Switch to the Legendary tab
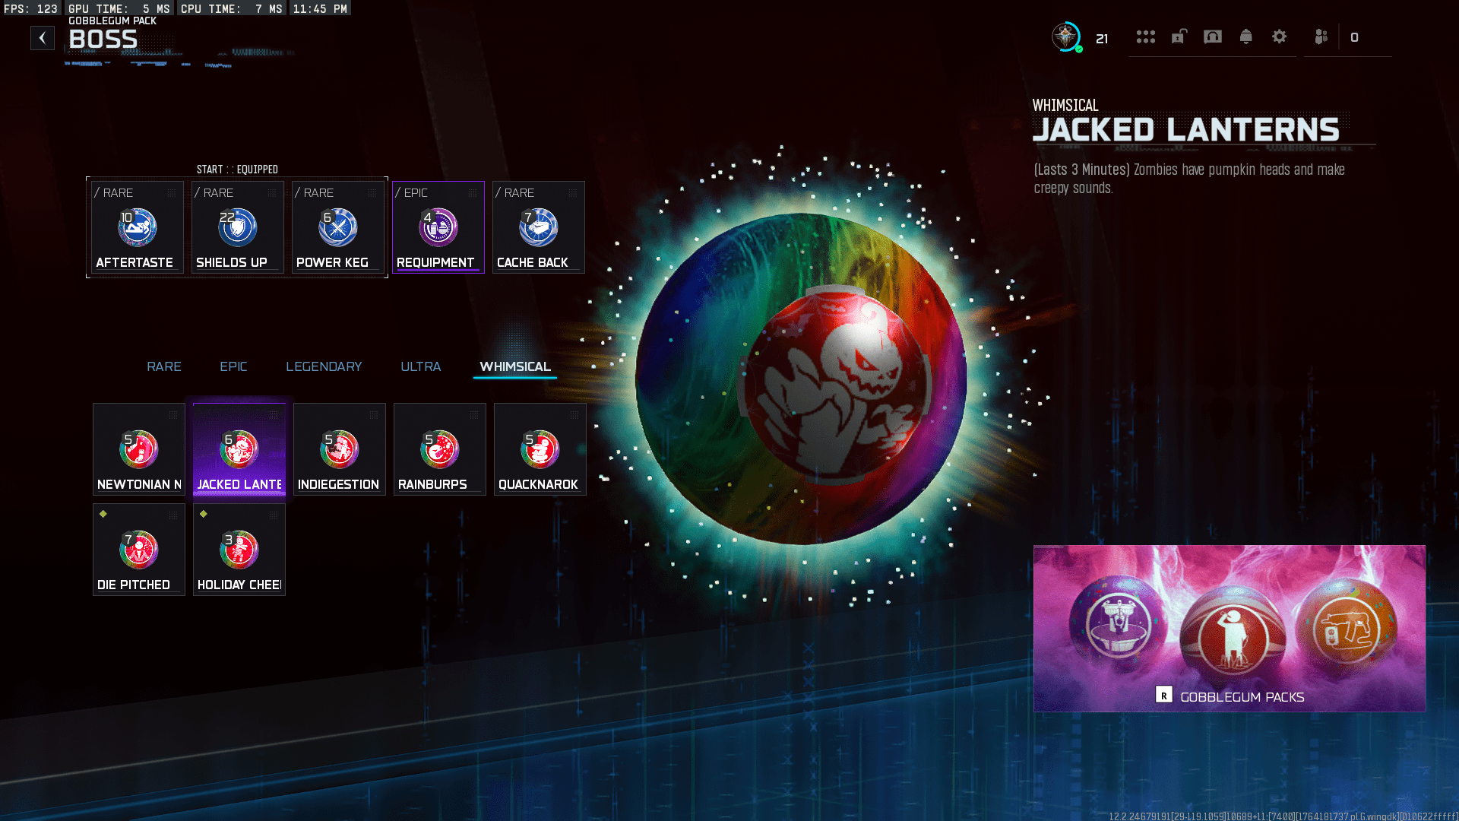The width and height of the screenshot is (1459, 821). 324,366
